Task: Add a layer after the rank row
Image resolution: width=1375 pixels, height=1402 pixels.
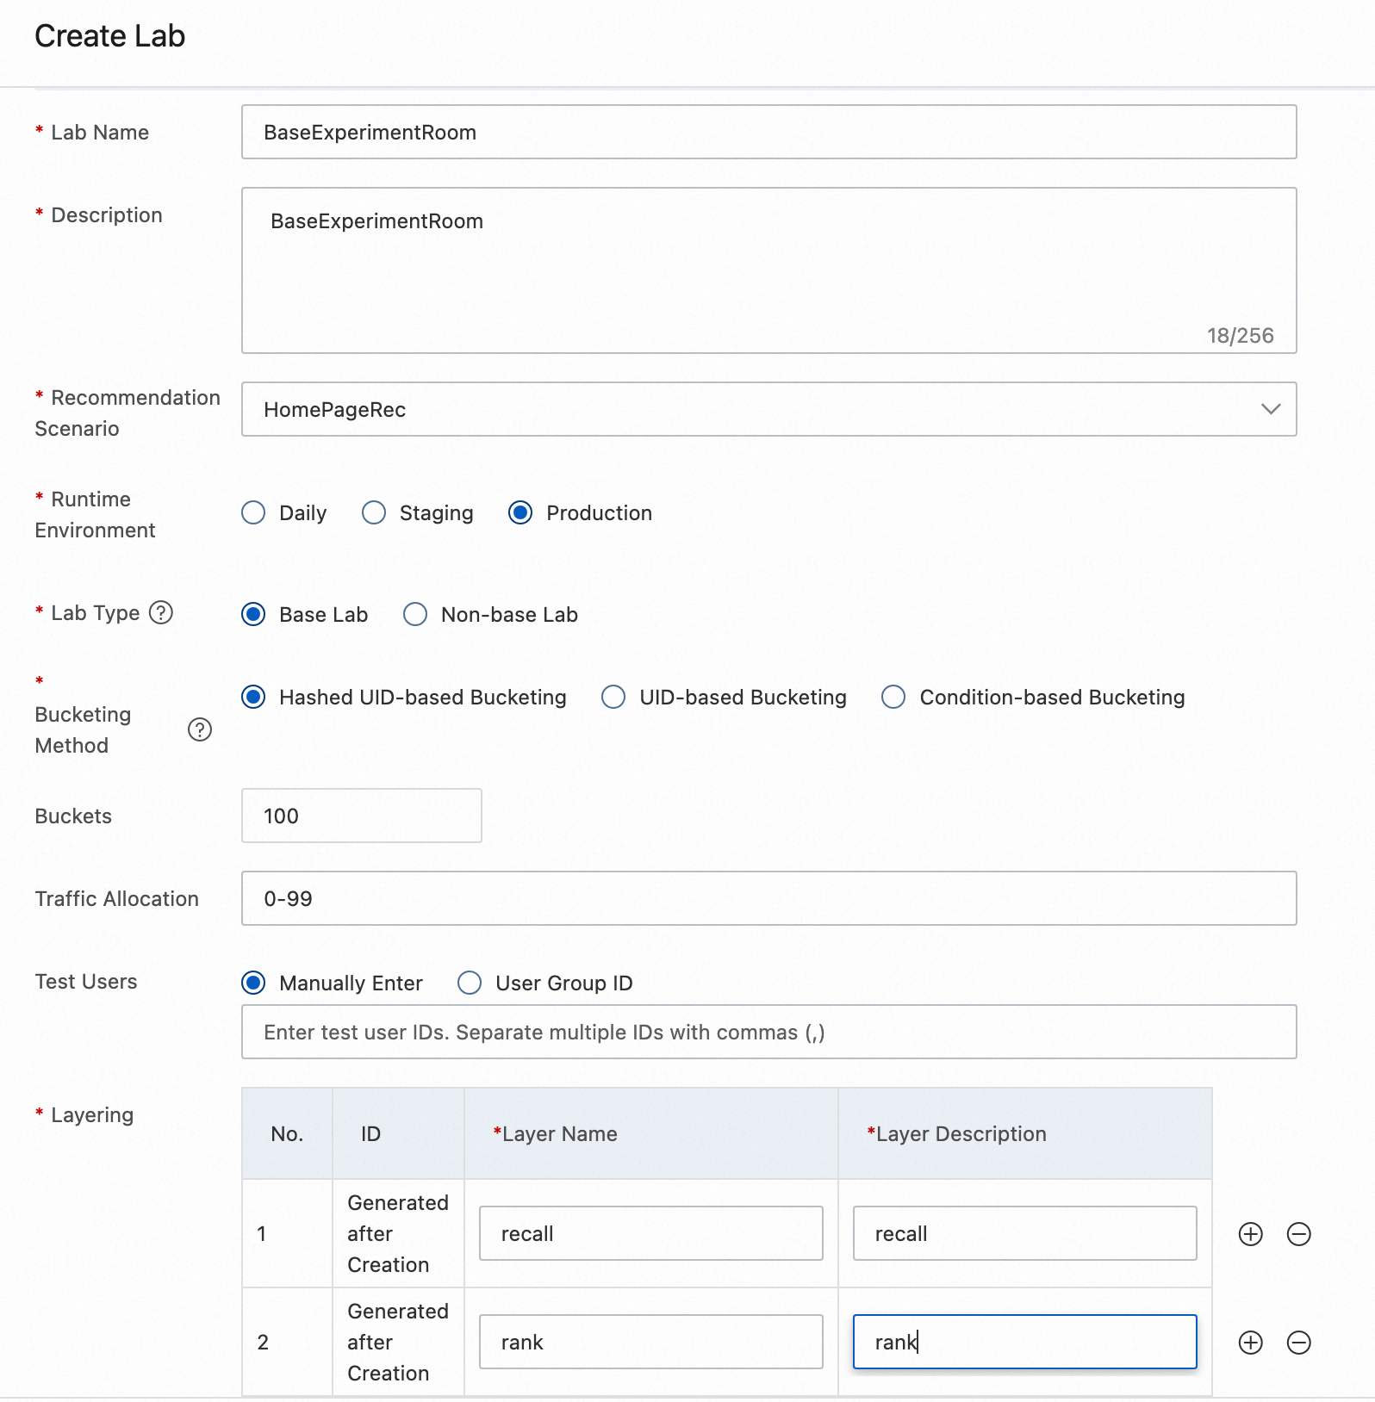Action: [x=1250, y=1343]
